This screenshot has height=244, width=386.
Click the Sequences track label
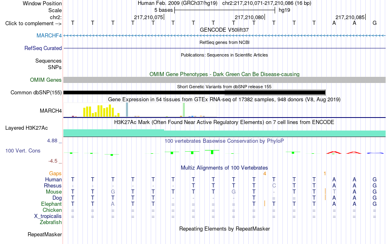click(48, 61)
